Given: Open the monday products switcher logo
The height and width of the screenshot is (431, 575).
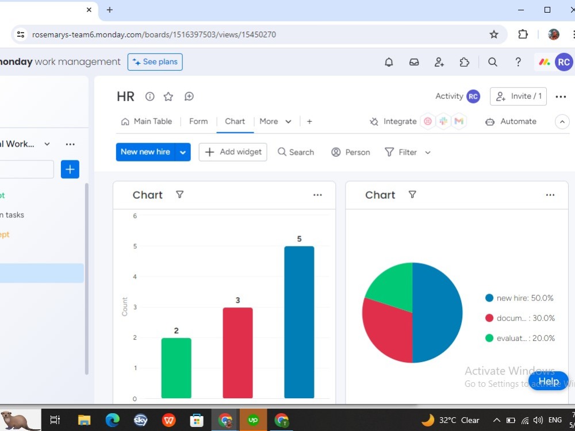Looking at the screenshot, I should click(544, 62).
